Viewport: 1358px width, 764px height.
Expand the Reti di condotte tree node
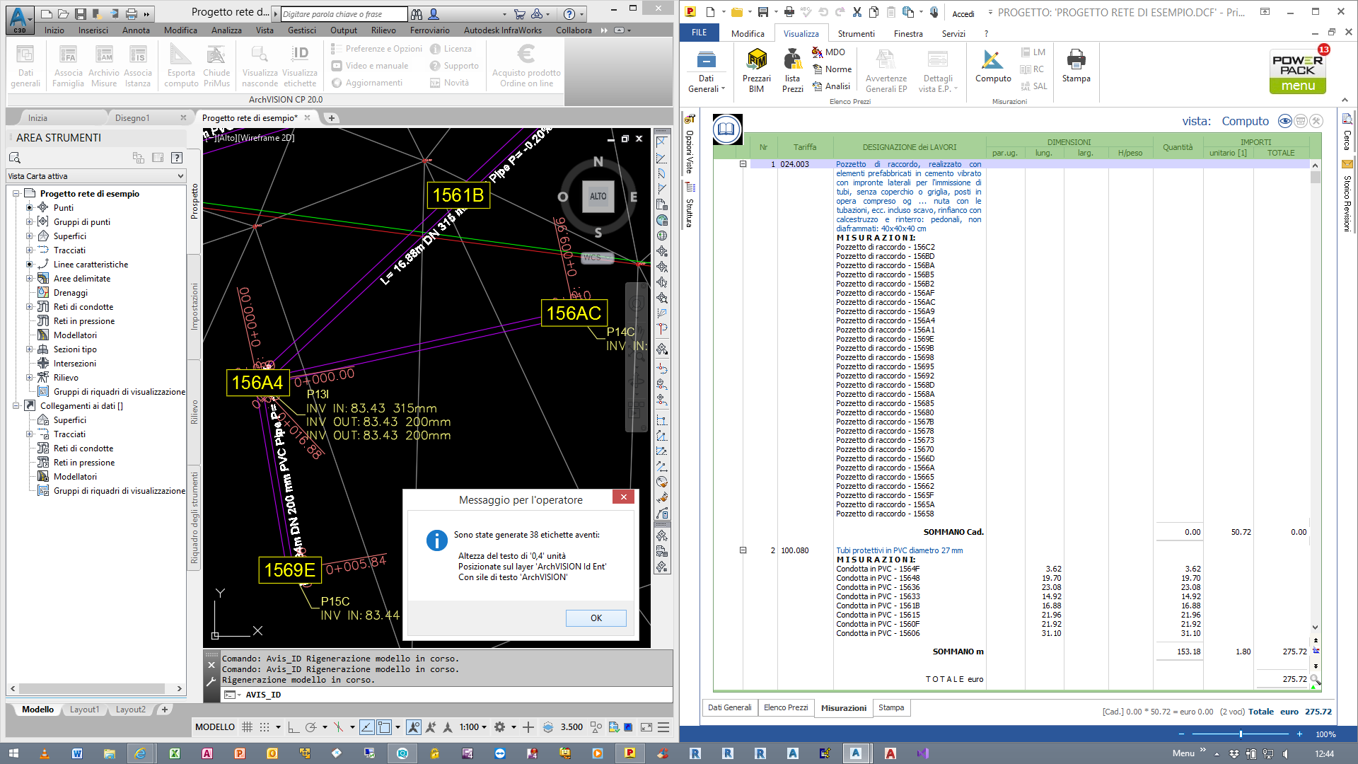[30, 307]
